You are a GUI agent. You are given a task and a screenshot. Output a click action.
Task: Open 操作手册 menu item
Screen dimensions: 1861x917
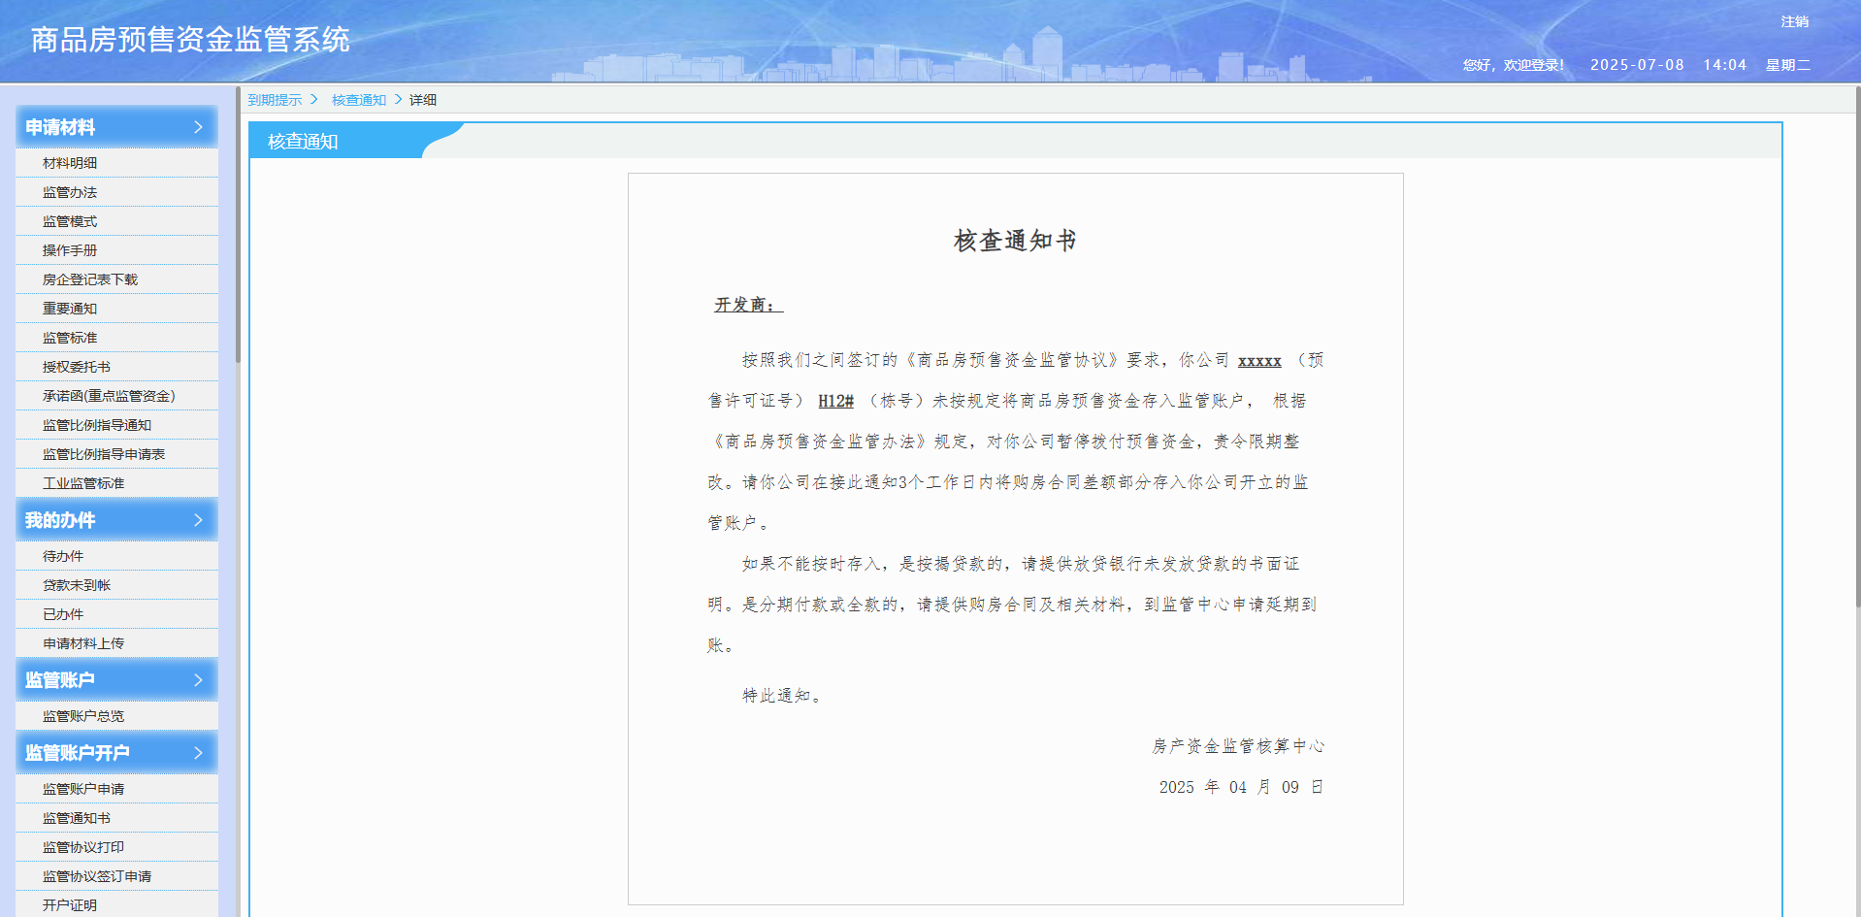click(x=70, y=250)
